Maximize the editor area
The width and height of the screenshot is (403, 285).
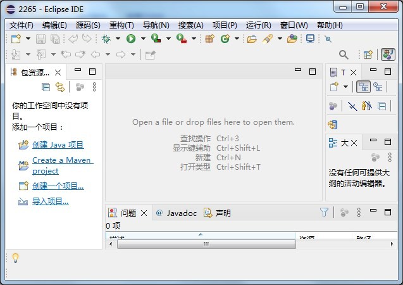[x=313, y=72]
